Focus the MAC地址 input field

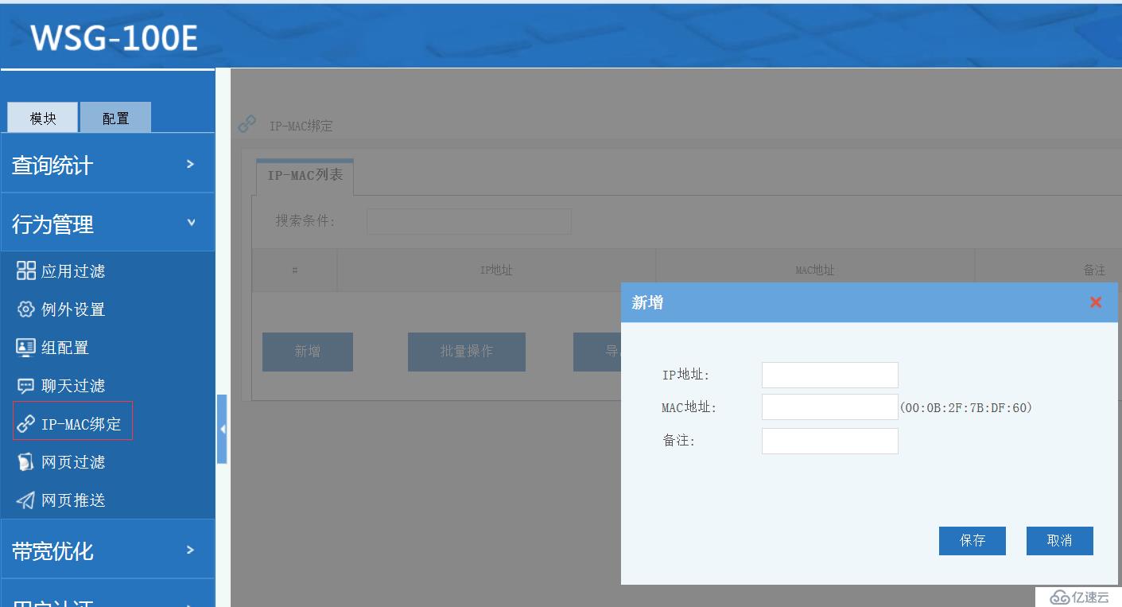pos(830,407)
